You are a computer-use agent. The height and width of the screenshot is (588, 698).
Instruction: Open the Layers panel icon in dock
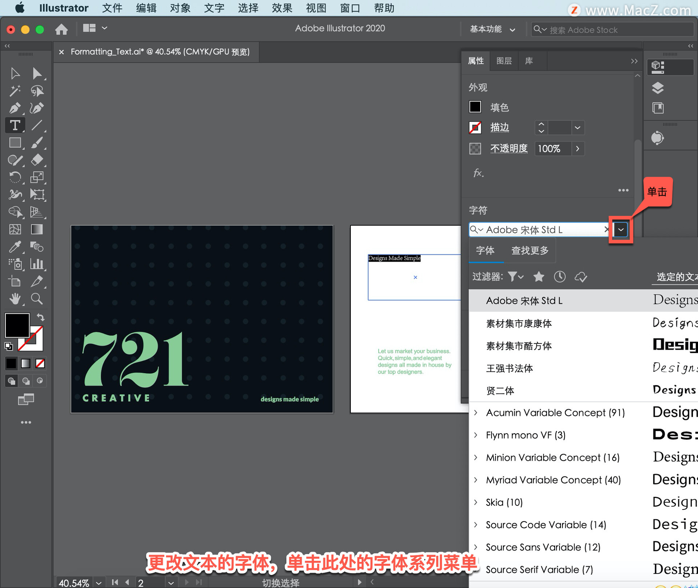pos(658,88)
